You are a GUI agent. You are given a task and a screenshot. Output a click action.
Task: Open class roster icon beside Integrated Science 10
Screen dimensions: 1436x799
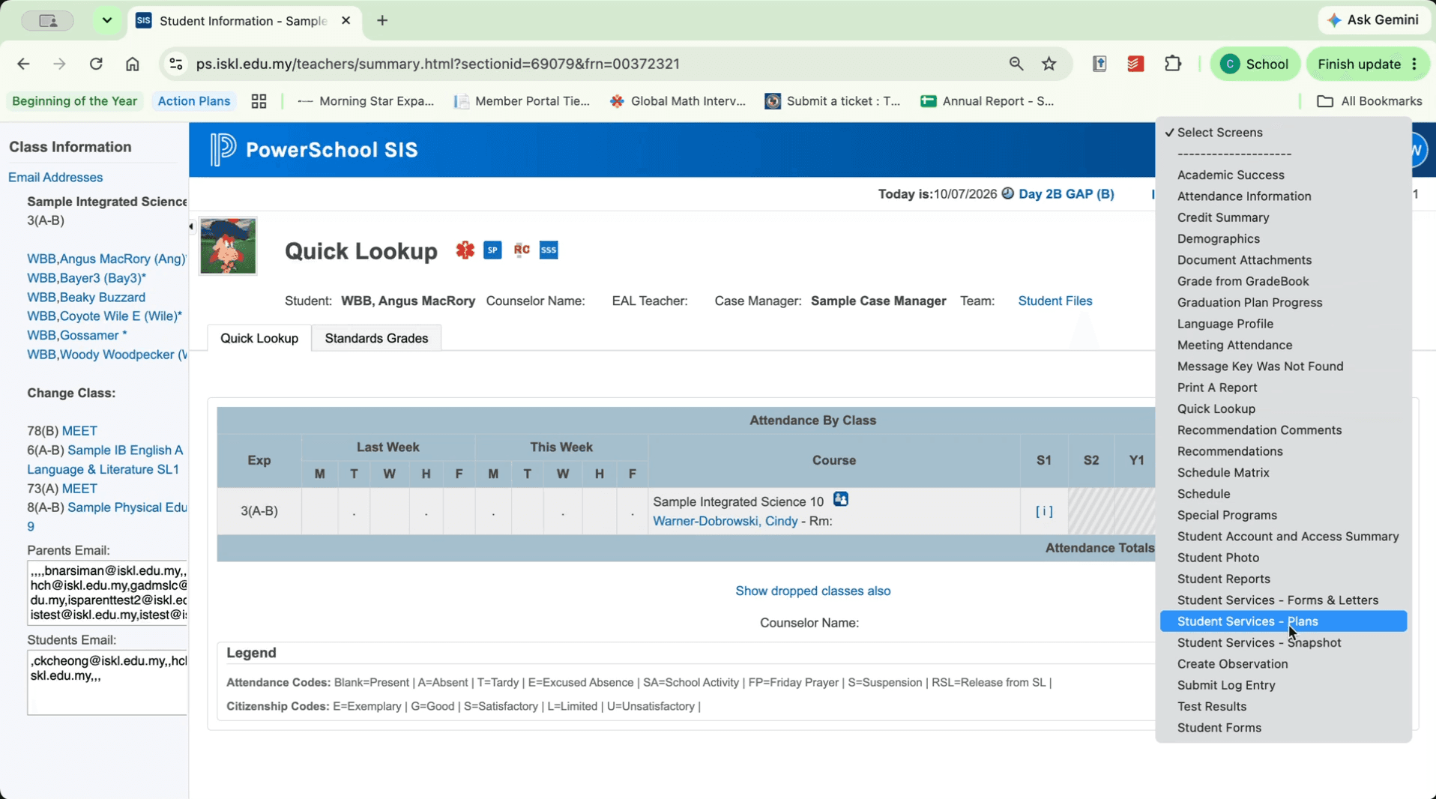840,500
